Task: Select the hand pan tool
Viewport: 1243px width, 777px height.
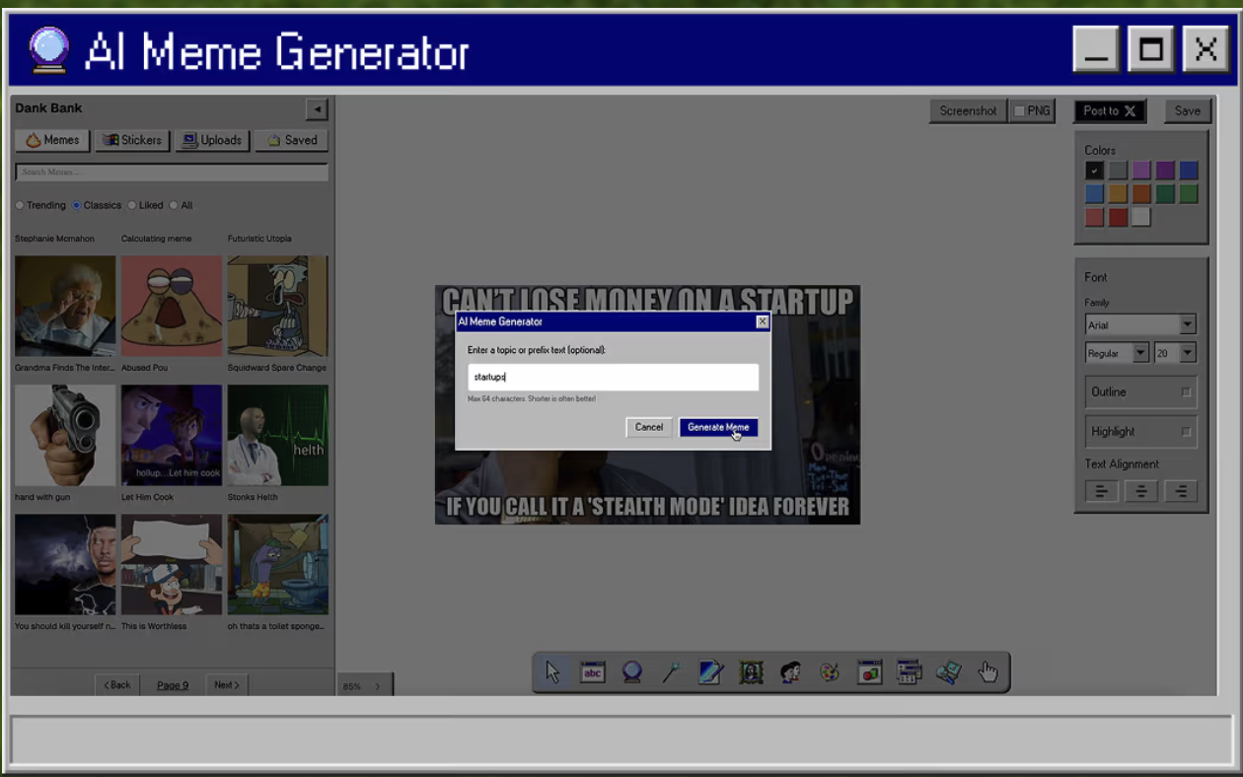Action: [987, 672]
